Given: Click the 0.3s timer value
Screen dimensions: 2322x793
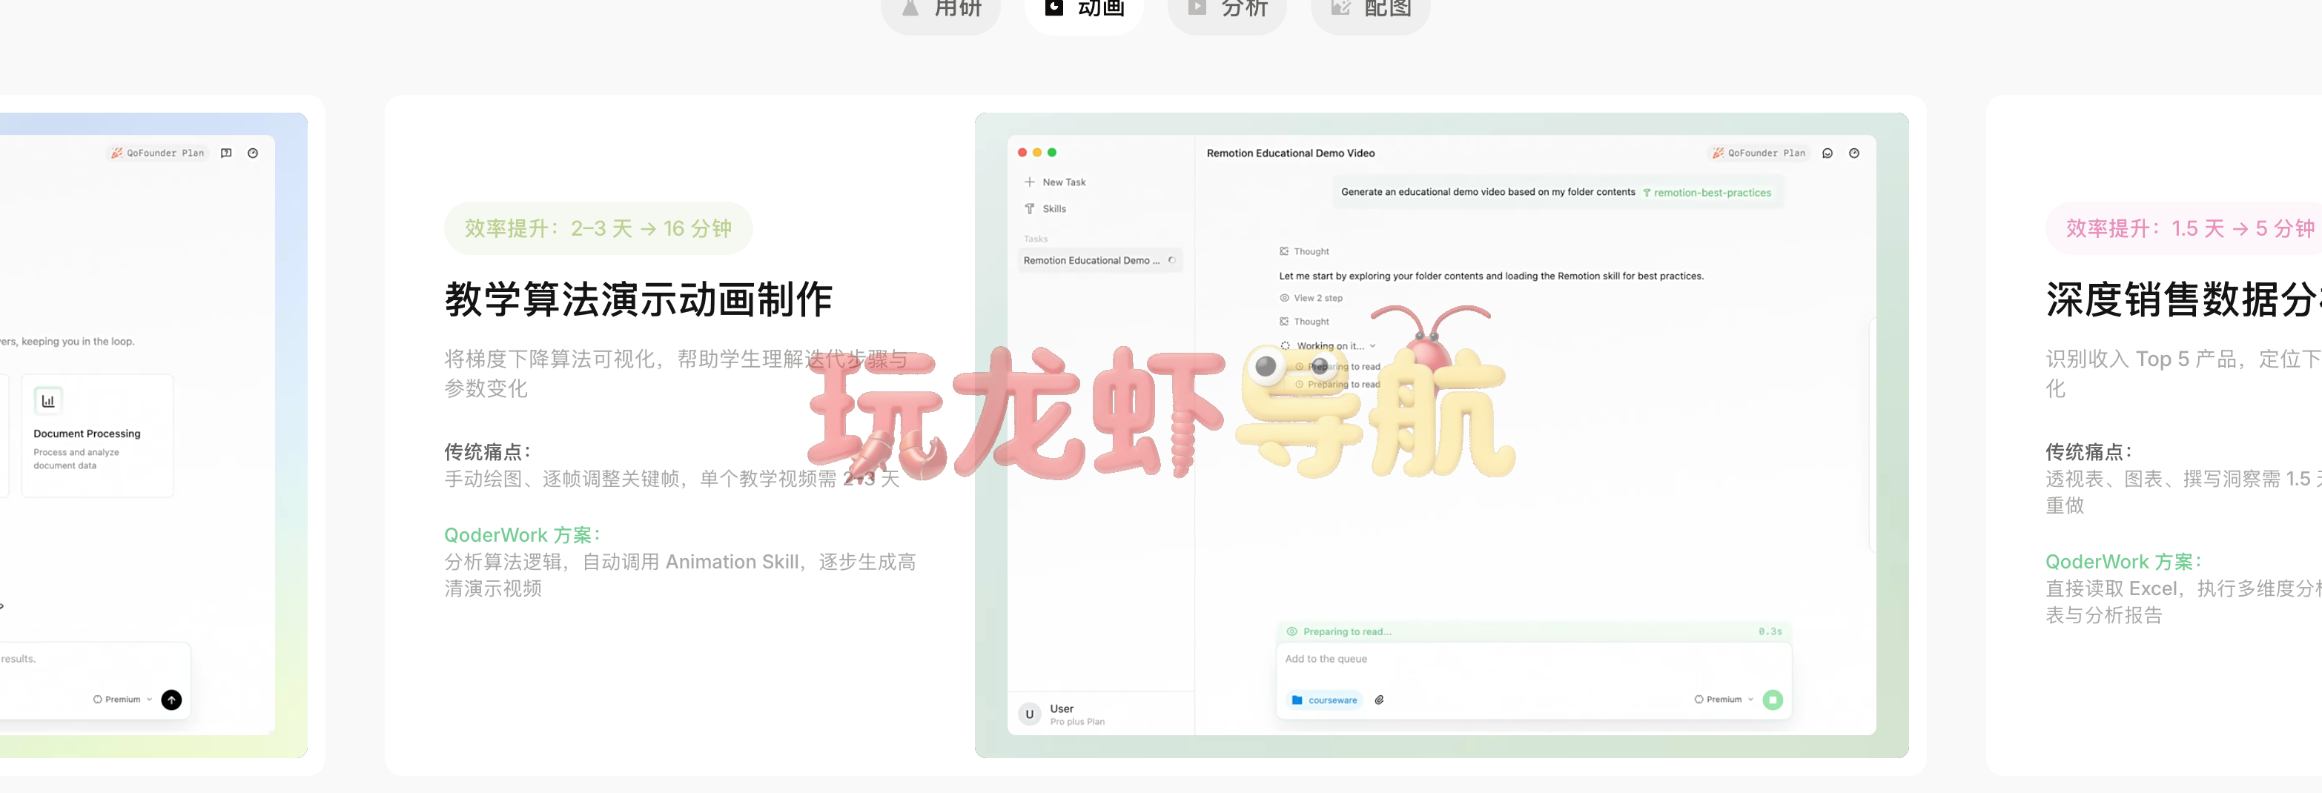Looking at the screenshot, I should point(1770,631).
